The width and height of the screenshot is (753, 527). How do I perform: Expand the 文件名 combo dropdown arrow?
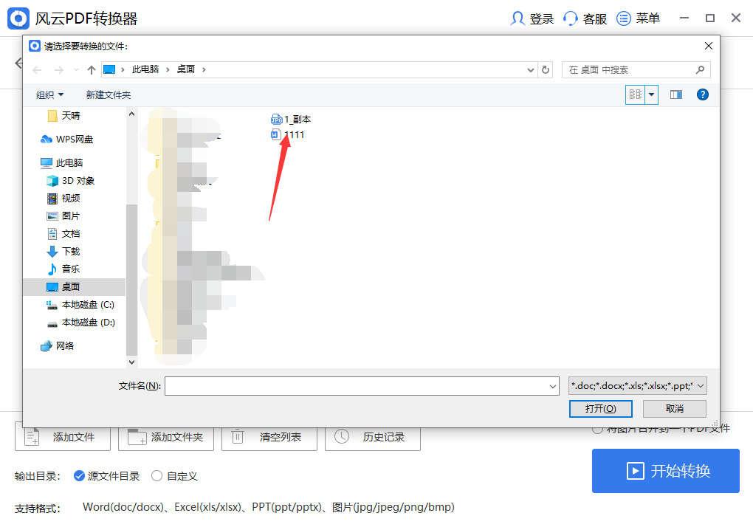click(553, 386)
